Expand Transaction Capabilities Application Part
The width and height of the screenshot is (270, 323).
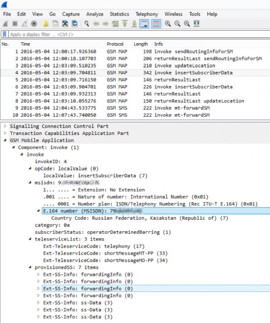tap(5, 133)
